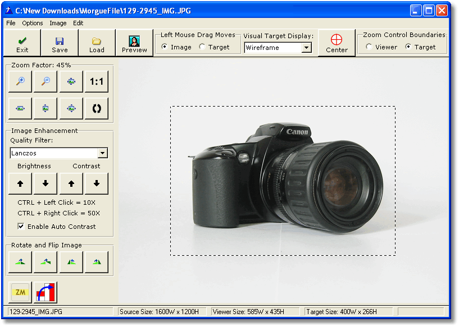Click the Load toolbar button
The height and width of the screenshot is (327, 459).
pos(97,43)
